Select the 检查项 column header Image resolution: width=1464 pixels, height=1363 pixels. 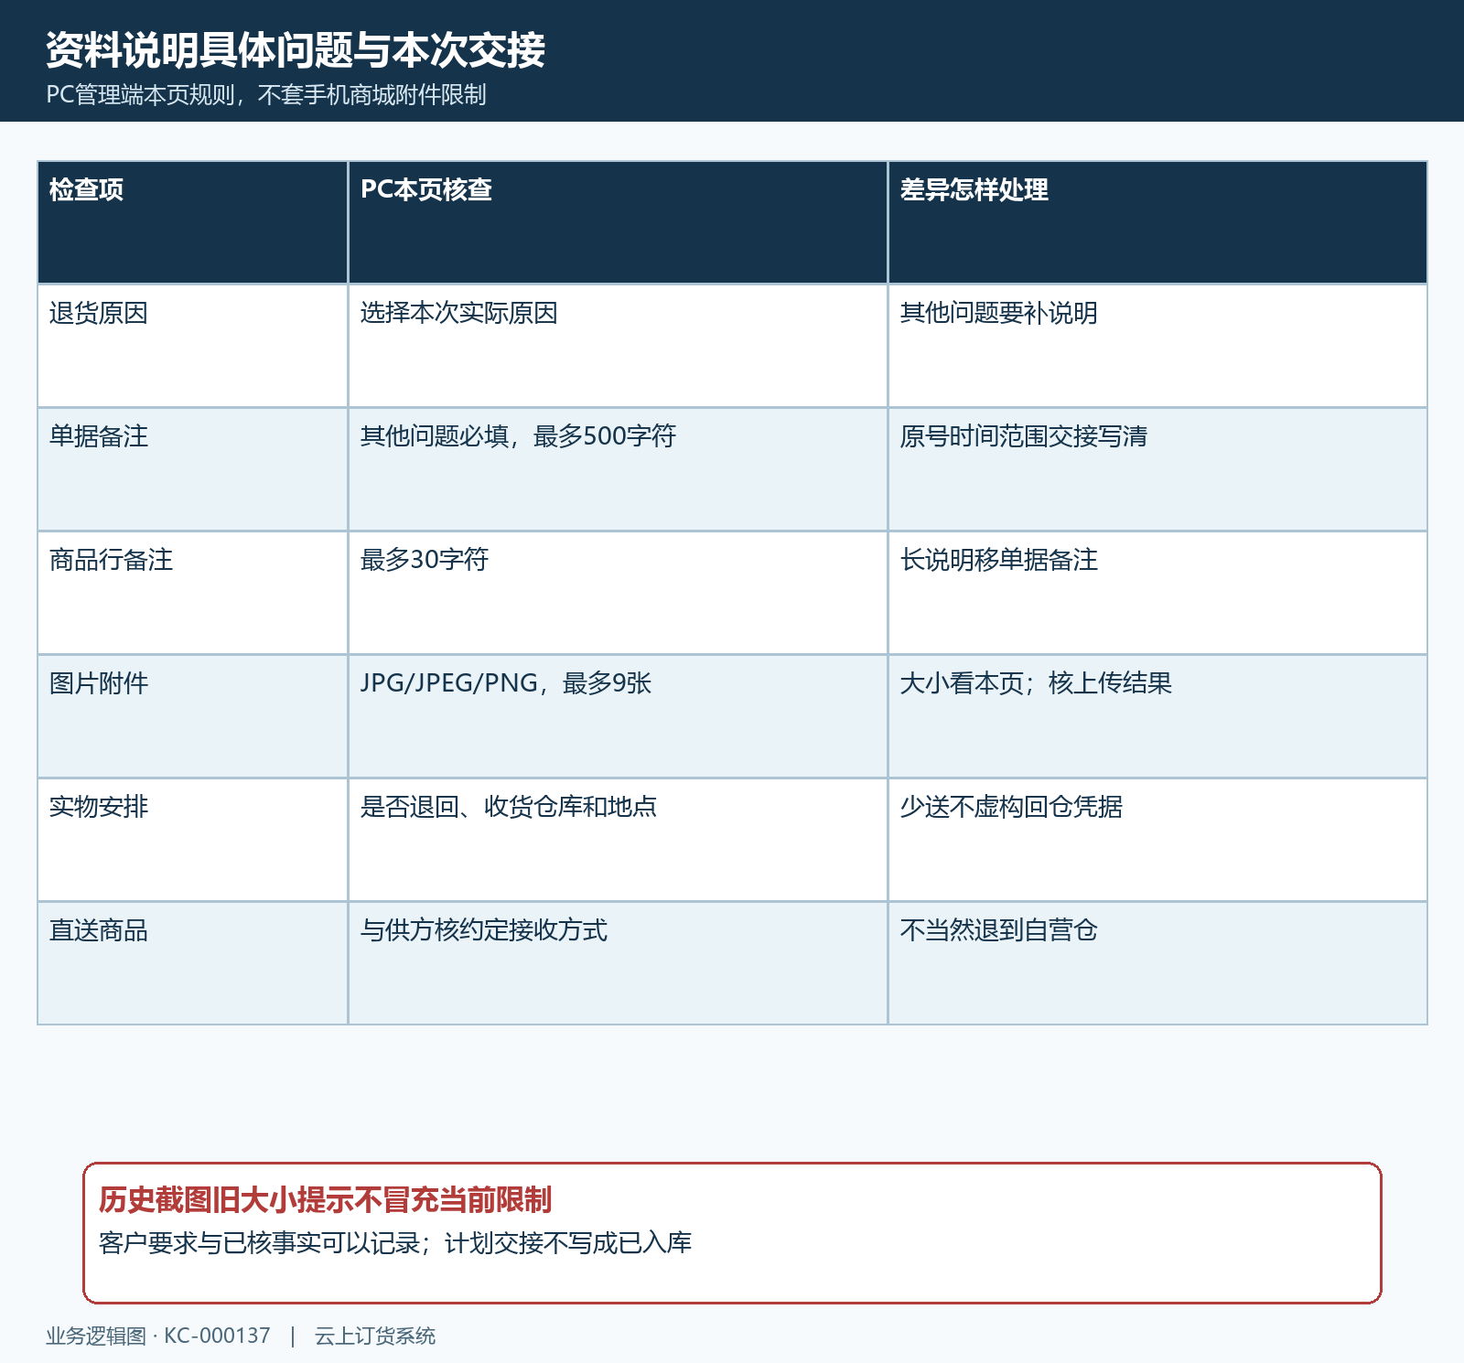point(192,222)
